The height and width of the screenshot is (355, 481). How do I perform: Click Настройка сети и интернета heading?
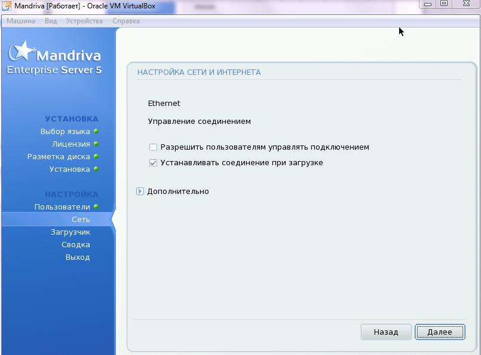199,72
